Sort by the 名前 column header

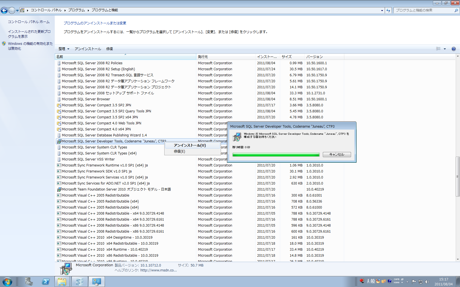pos(126,57)
